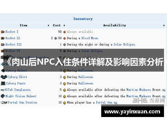This screenshot has width=167, height=120.
Task: Select cost value 50 in Rocket I row
Action: click(60, 32)
